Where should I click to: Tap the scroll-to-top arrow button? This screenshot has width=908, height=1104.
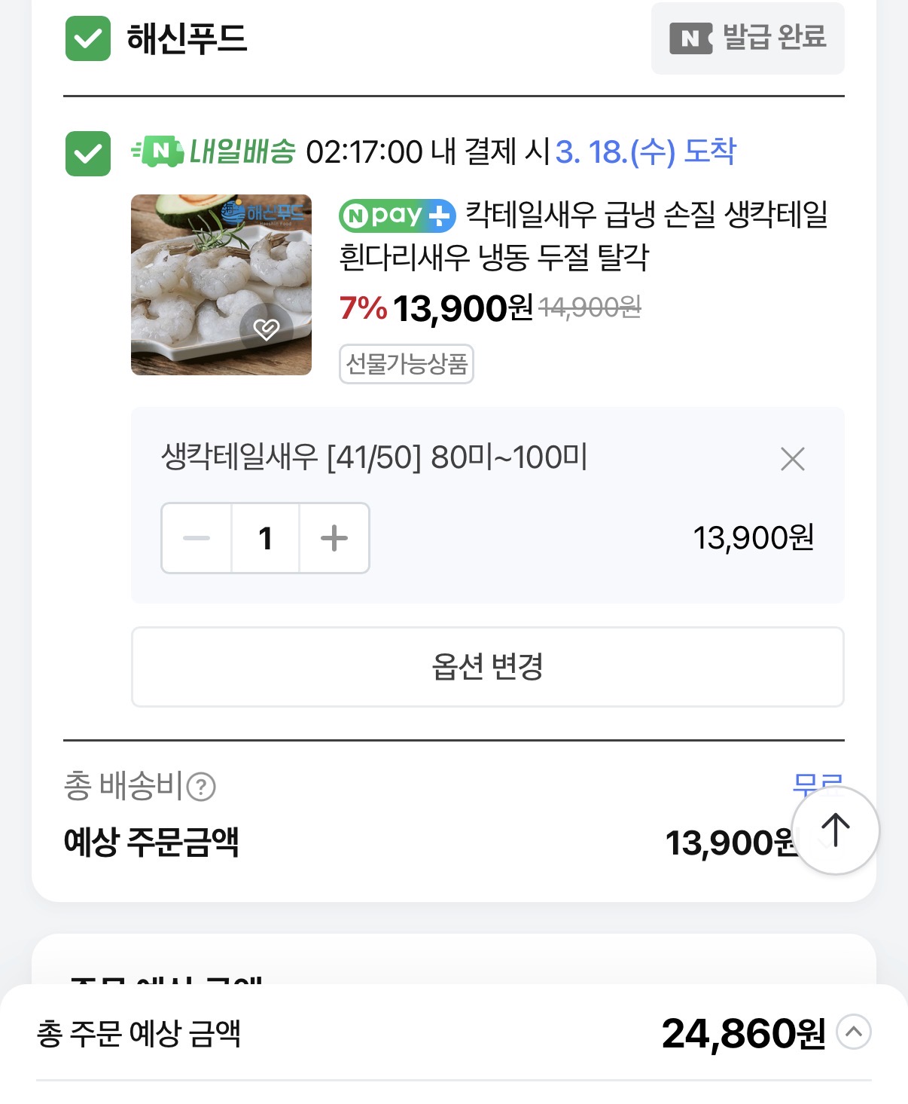pyautogui.click(x=835, y=830)
